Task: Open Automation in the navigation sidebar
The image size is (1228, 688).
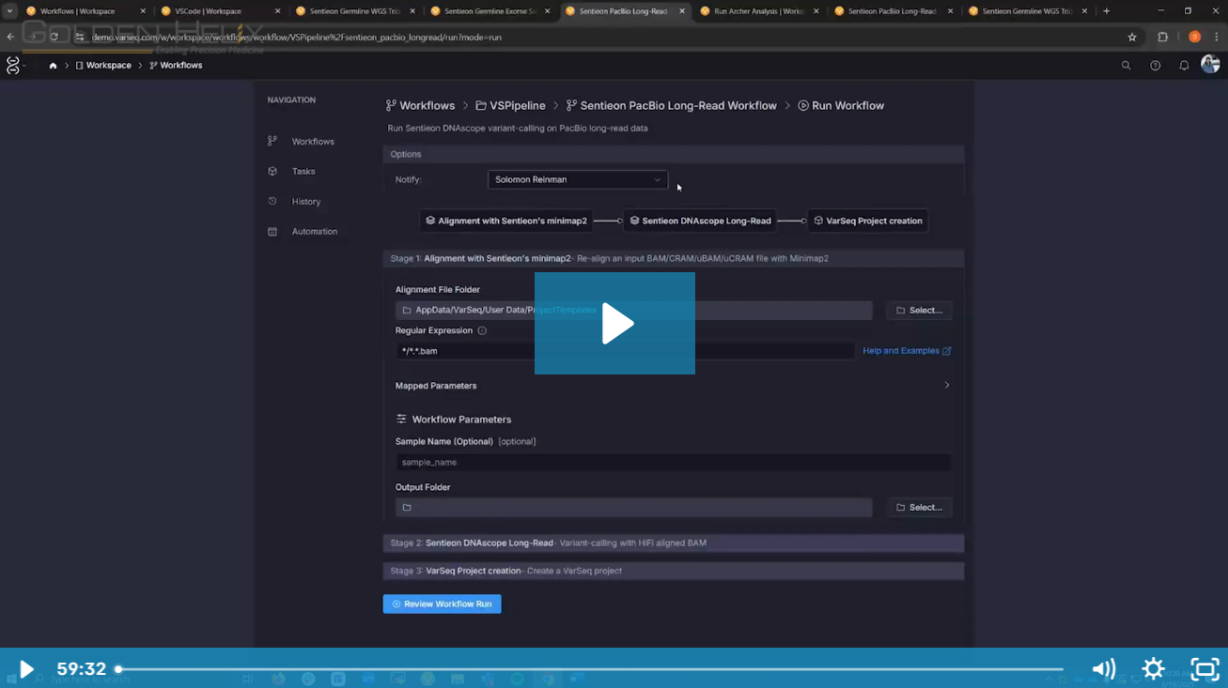Action: coord(315,232)
